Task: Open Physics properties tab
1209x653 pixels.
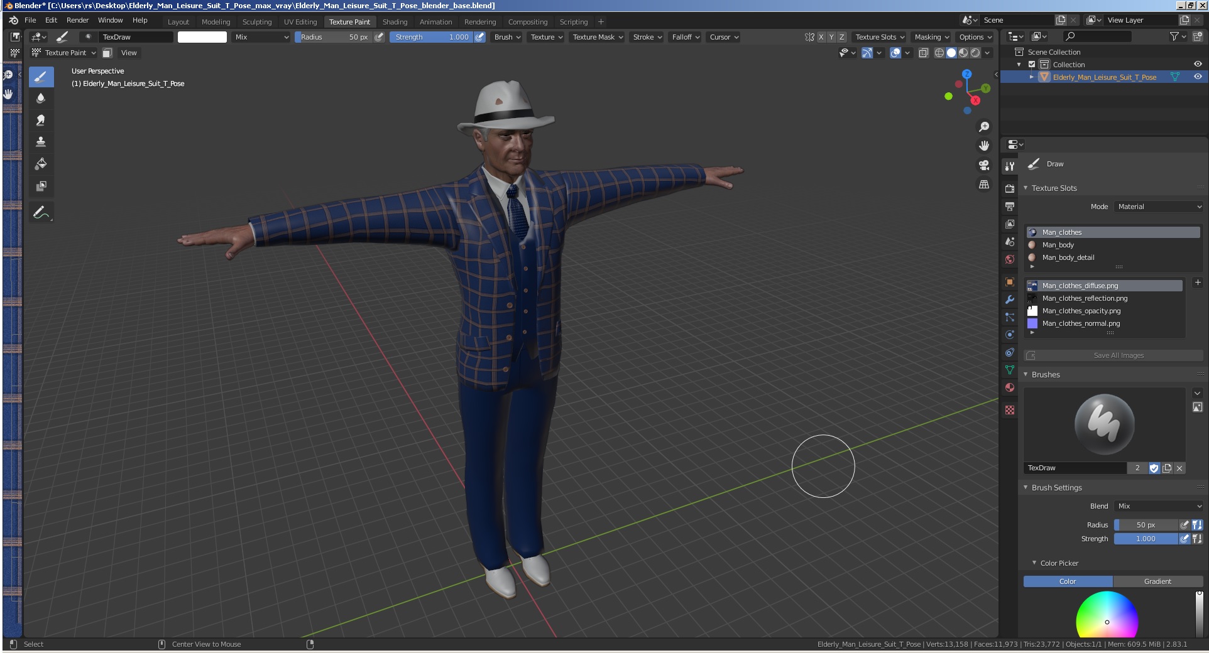Action: click(1010, 335)
